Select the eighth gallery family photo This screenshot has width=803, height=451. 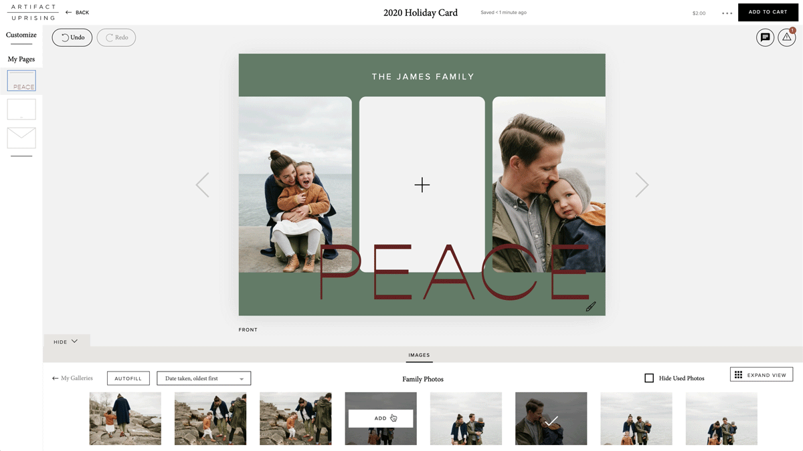[721, 418]
